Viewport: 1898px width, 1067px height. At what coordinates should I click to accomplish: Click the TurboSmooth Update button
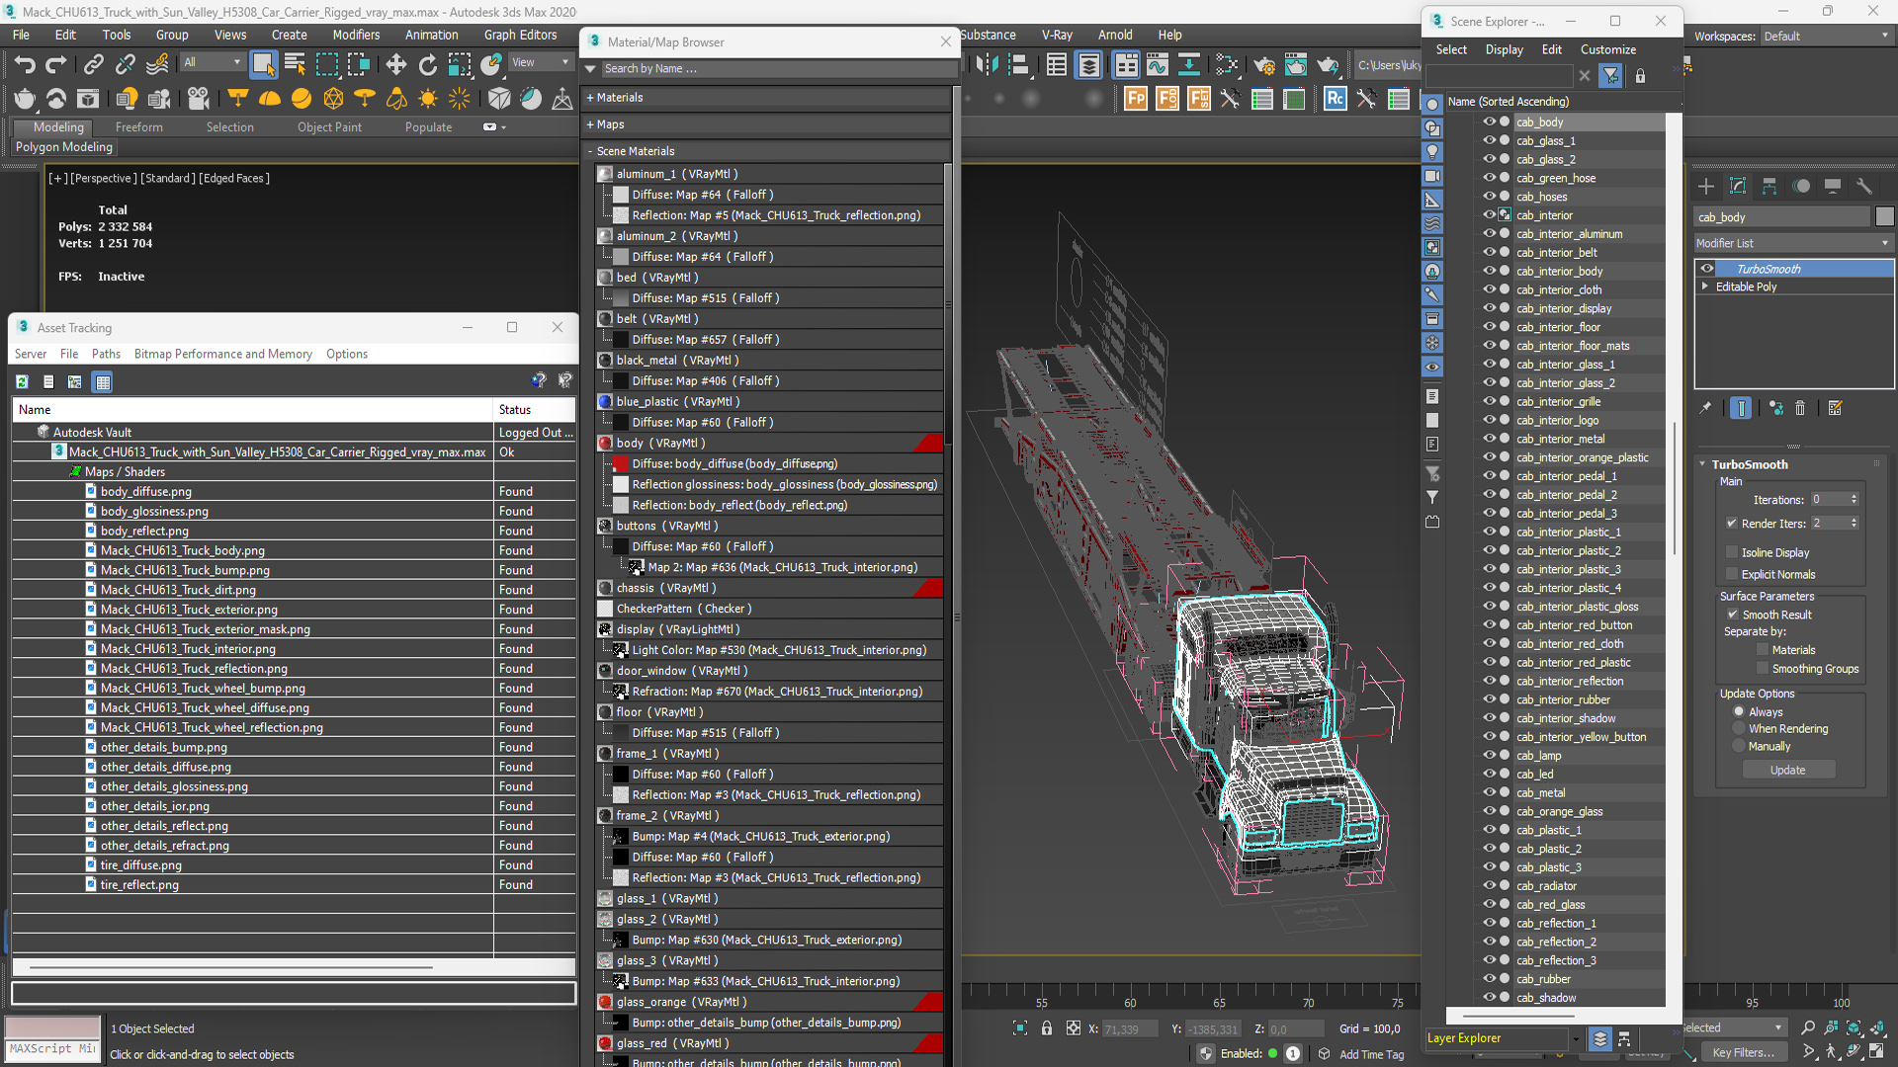click(x=1787, y=771)
